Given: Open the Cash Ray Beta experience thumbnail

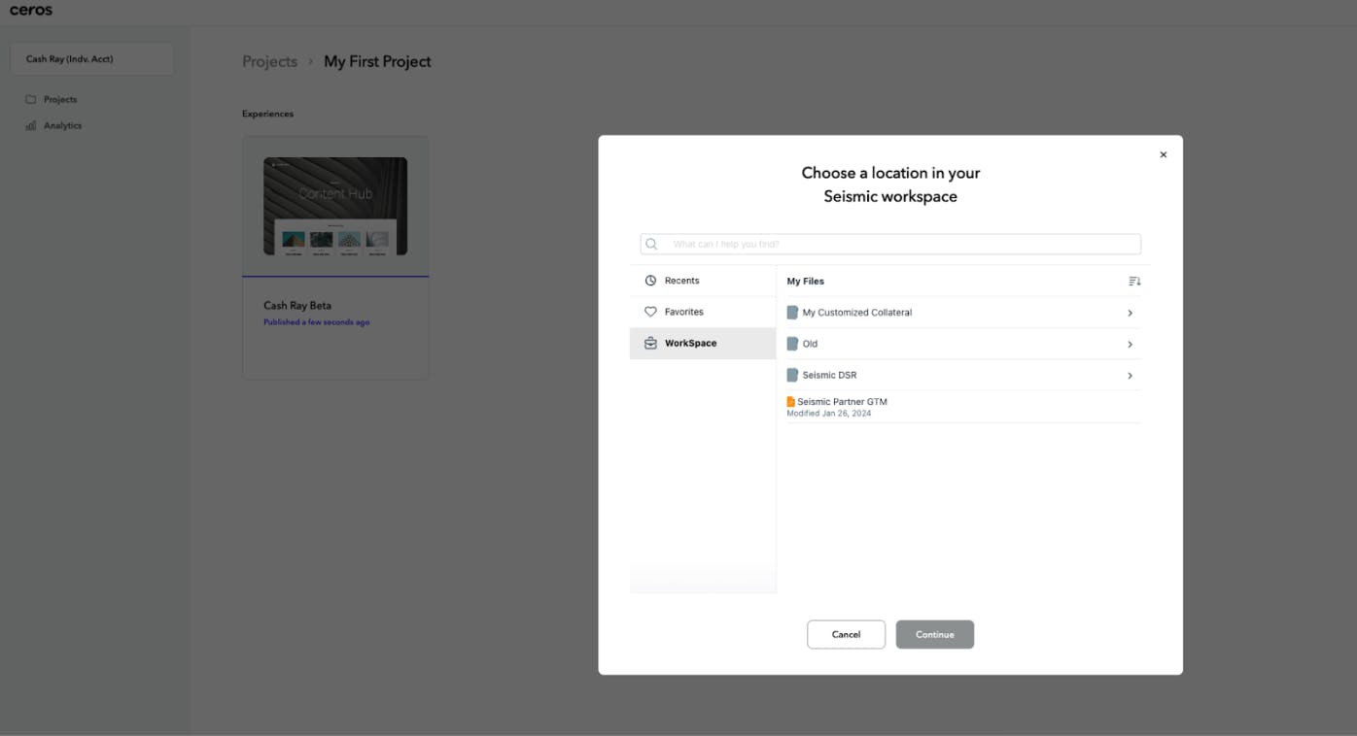Looking at the screenshot, I should (x=335, y=207).
